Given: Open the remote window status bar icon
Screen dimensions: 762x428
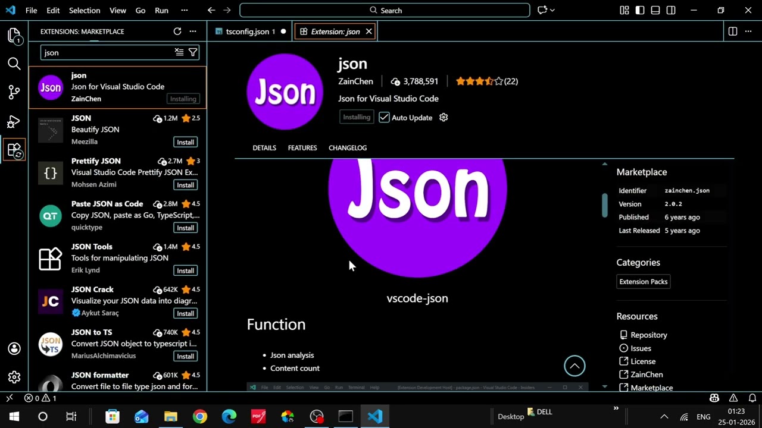Looking at the screenshot, I should click(x=10, y=398).
